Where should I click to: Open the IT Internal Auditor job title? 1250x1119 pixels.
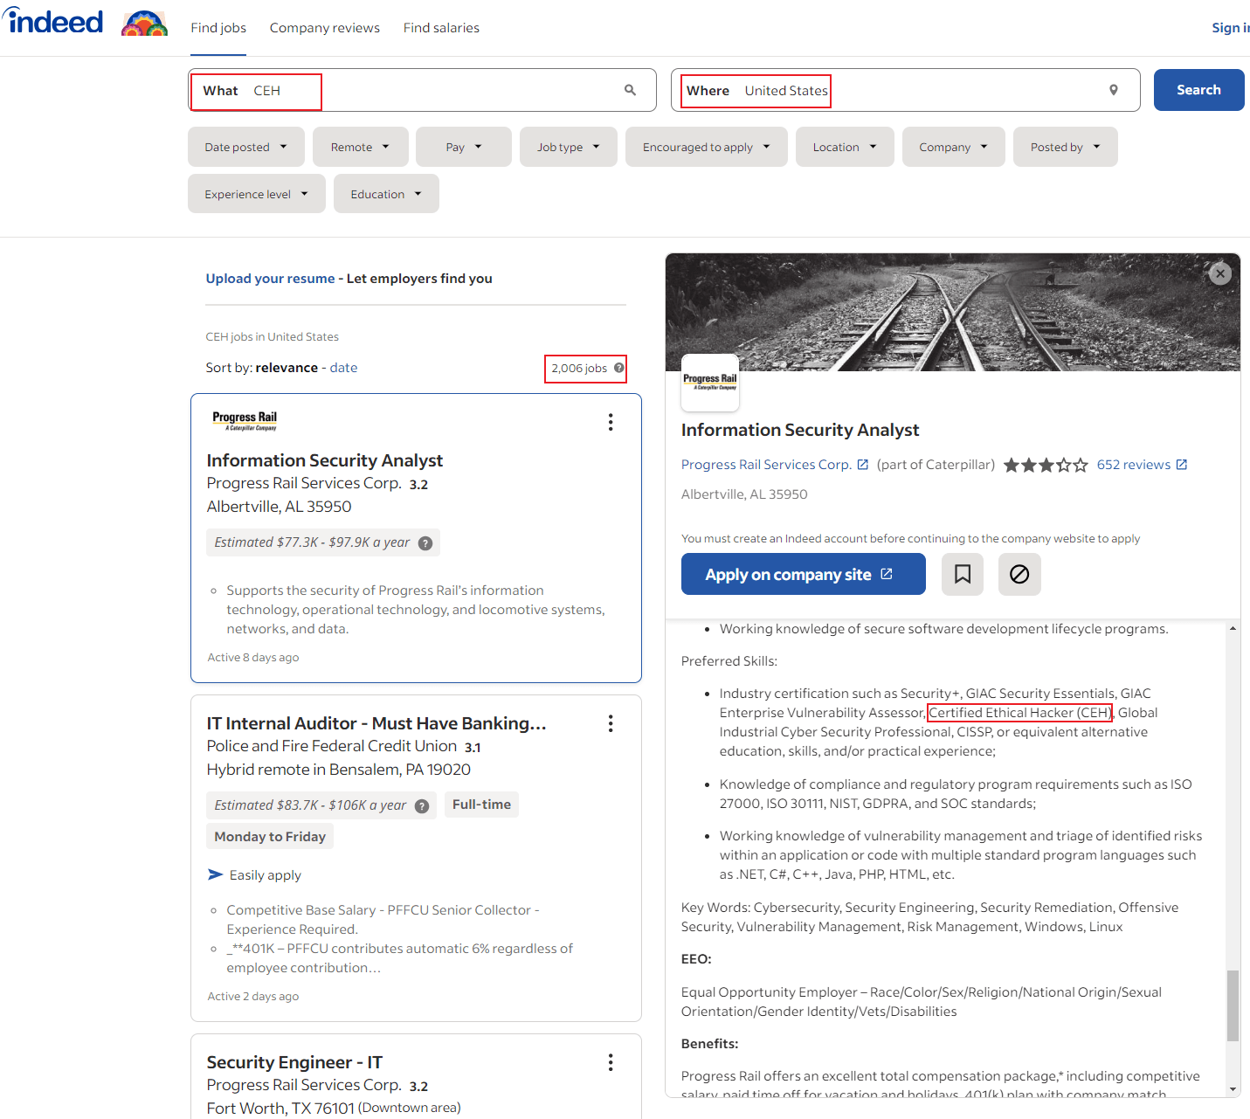376,723
